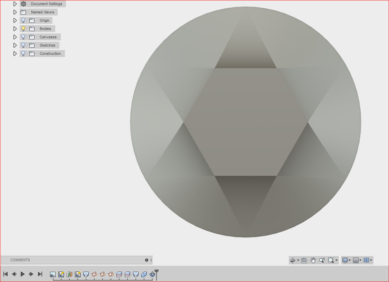Toggle visibility of the Sketches folder
Viewport: 389px width, 282px height.
point(23,45)
